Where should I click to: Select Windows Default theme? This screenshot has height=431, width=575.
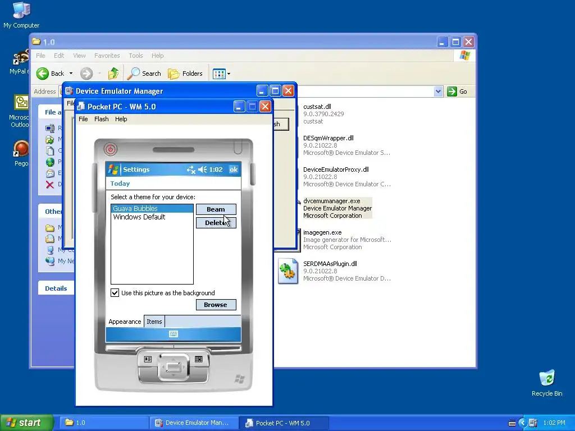pos(152,217)
